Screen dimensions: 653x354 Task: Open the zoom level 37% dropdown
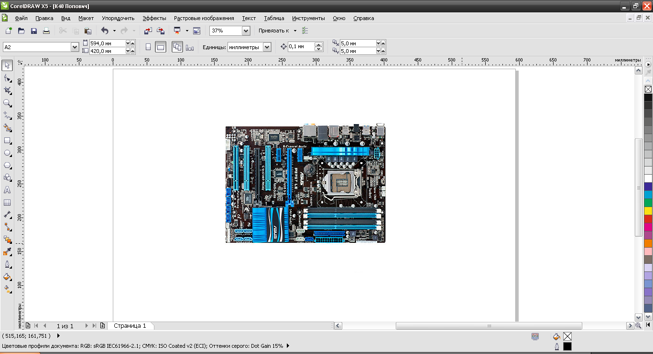pyautogui.click(x=246, y=31)
